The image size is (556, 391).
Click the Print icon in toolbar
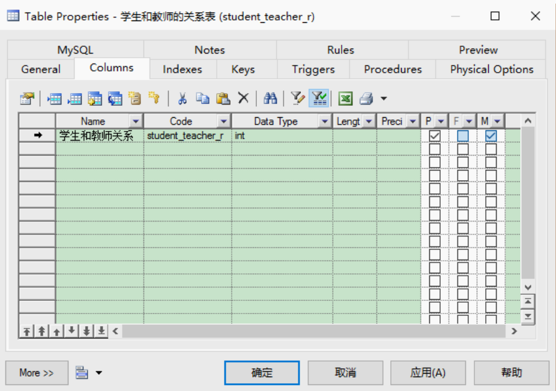pos(366,99)
